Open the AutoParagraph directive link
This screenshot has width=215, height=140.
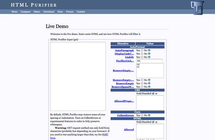pos(124,50)
